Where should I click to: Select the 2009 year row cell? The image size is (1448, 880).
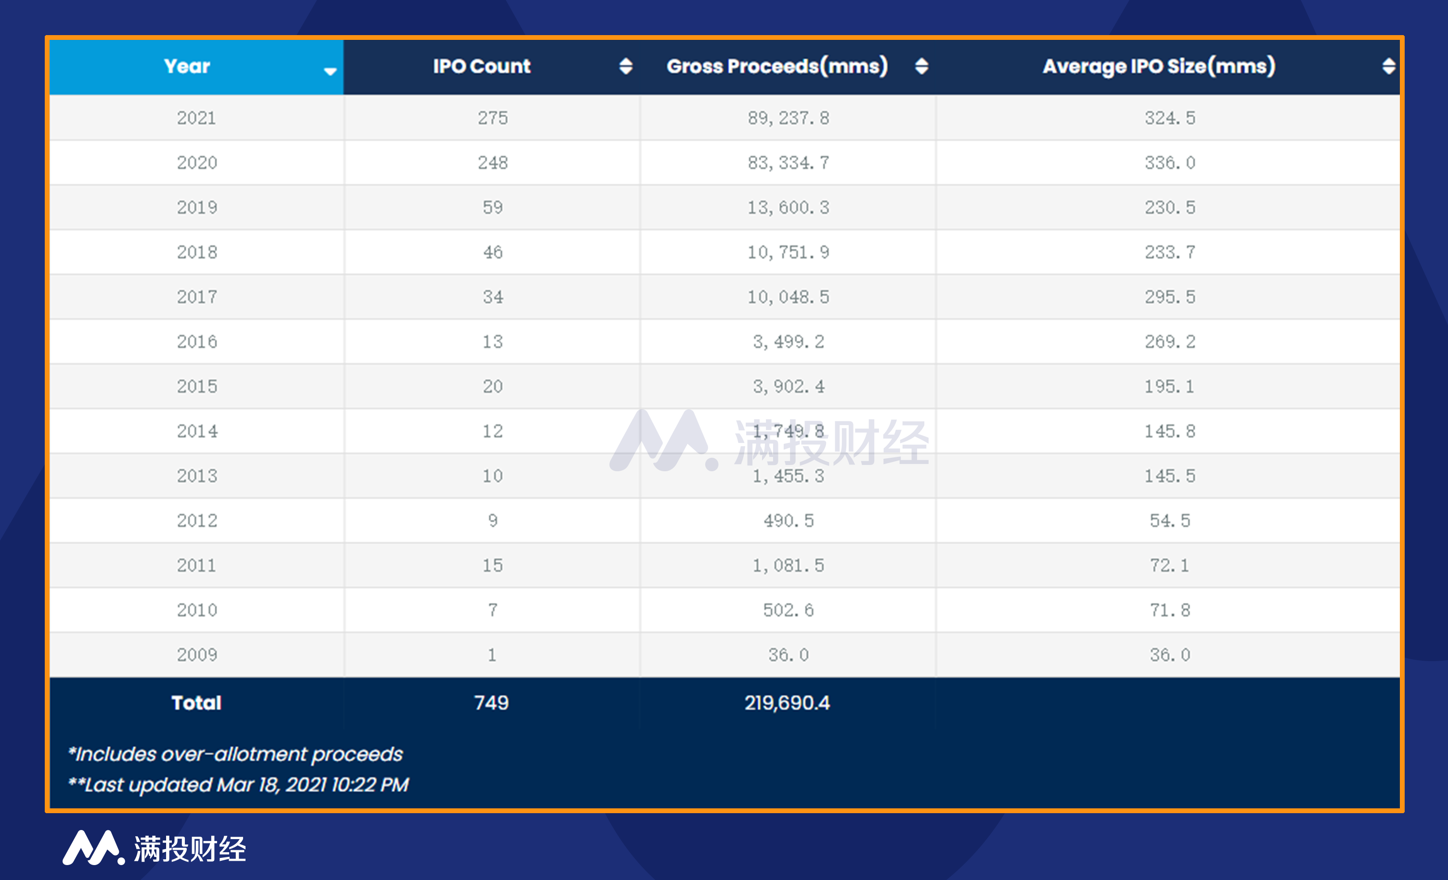197,654
